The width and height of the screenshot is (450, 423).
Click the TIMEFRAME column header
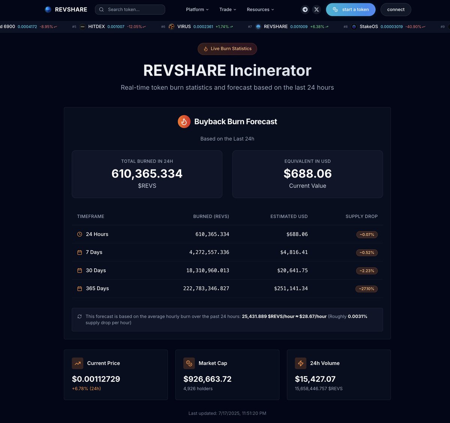tap(91, 216)
